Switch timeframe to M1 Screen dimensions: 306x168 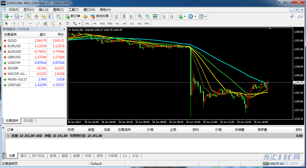[88, 23]
